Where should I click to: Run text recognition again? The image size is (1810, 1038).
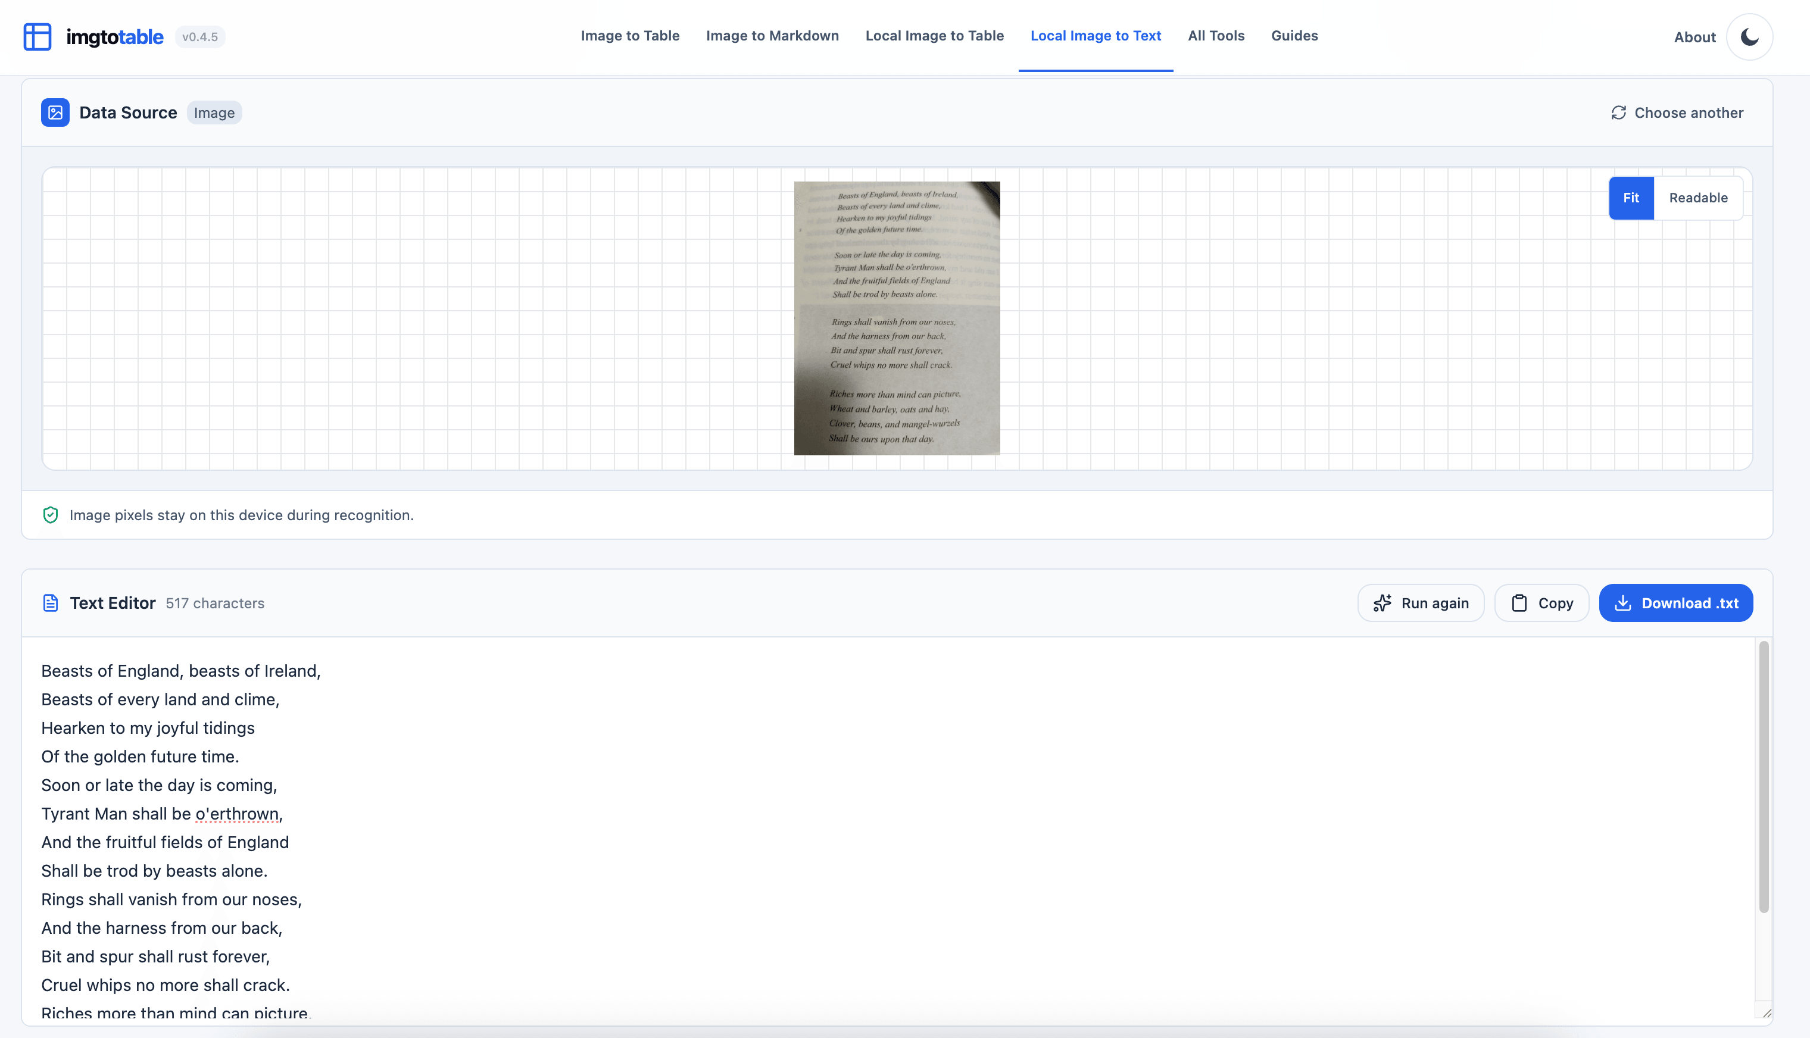1421,603
